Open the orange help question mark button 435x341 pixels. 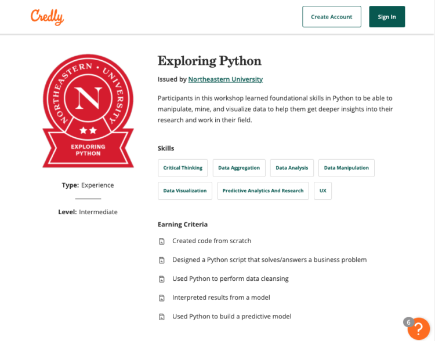point(419,329)
